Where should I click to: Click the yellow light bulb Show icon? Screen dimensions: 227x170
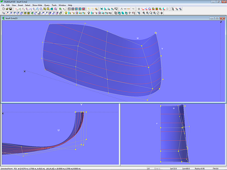click(66, 13)
